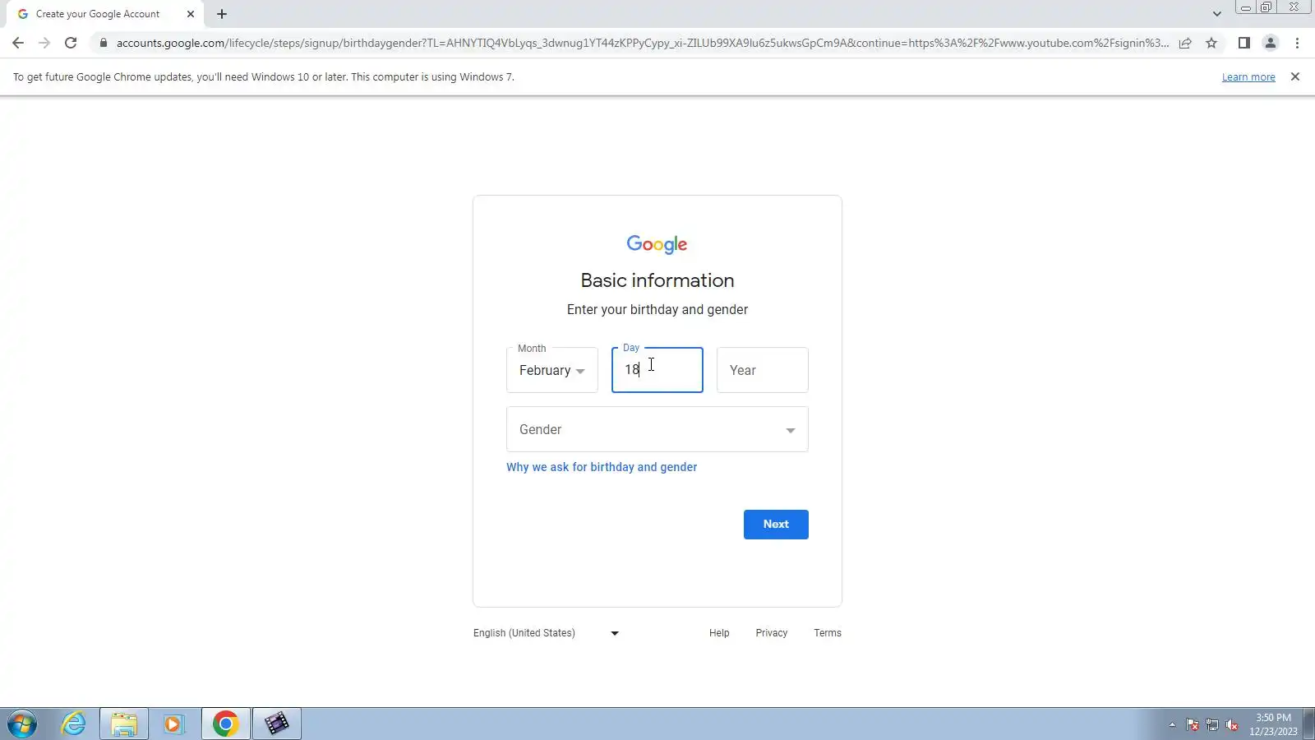Click the Year input field

(763, 370)
